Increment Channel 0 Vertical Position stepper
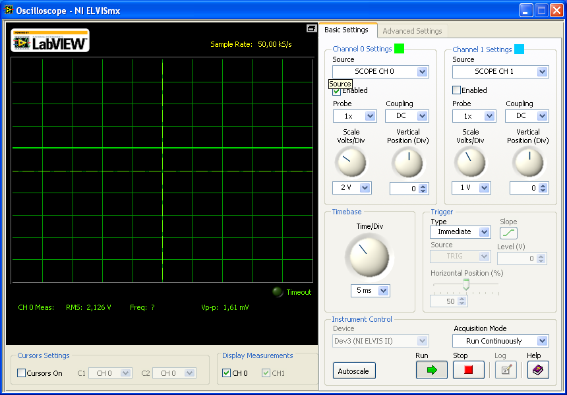The height and width of the screenshot is (395, 567). pos(423,186)
